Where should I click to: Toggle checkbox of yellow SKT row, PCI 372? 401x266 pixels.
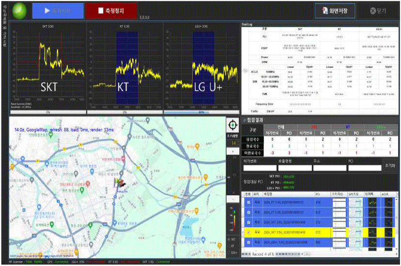point(248,232)
